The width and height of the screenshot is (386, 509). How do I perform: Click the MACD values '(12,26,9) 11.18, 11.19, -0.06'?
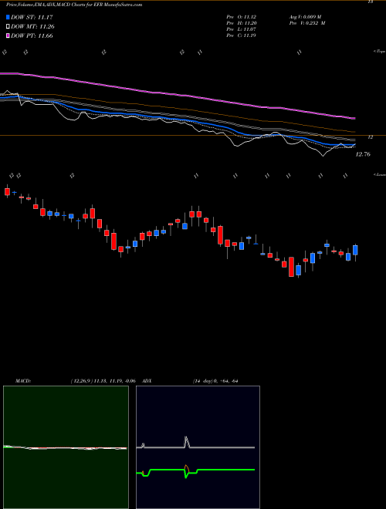[103, 381]
